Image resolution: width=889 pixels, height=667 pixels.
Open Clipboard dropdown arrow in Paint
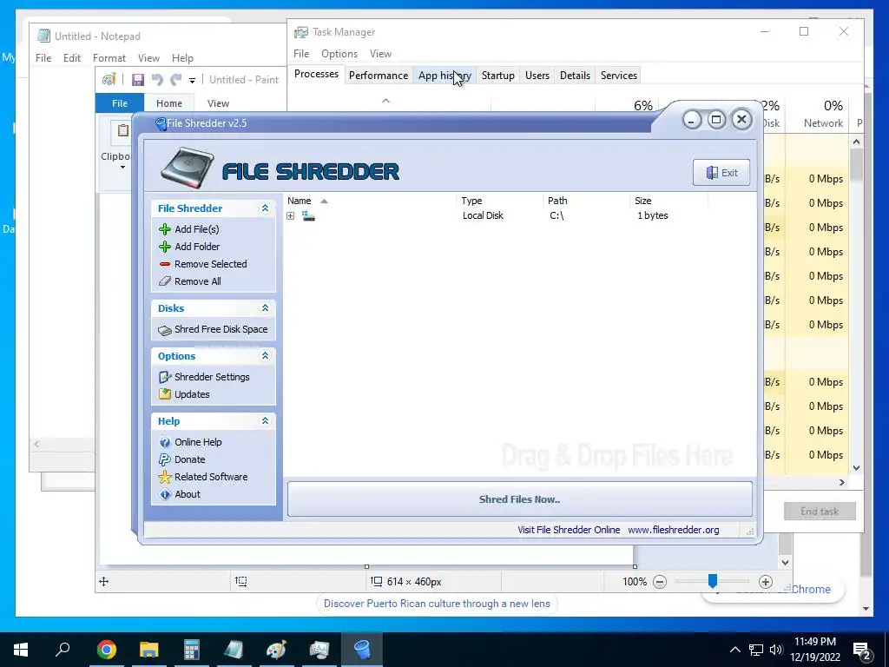[122, 168]
